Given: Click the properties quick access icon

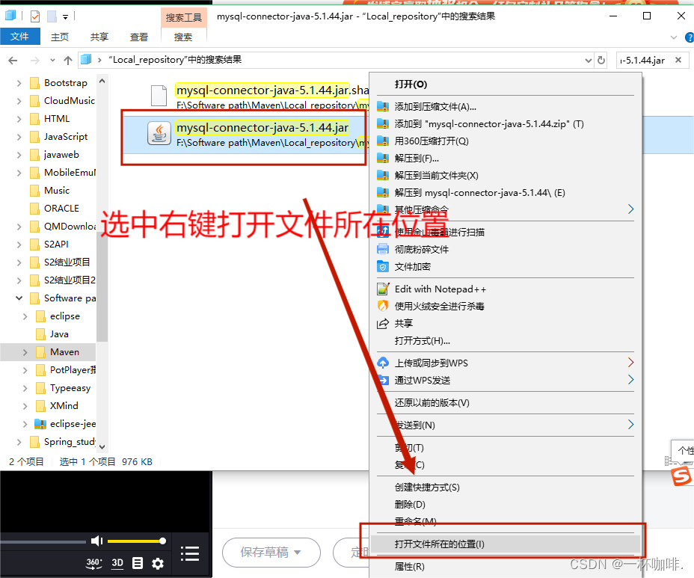Looking at the screenshot, I should point(35,16).
